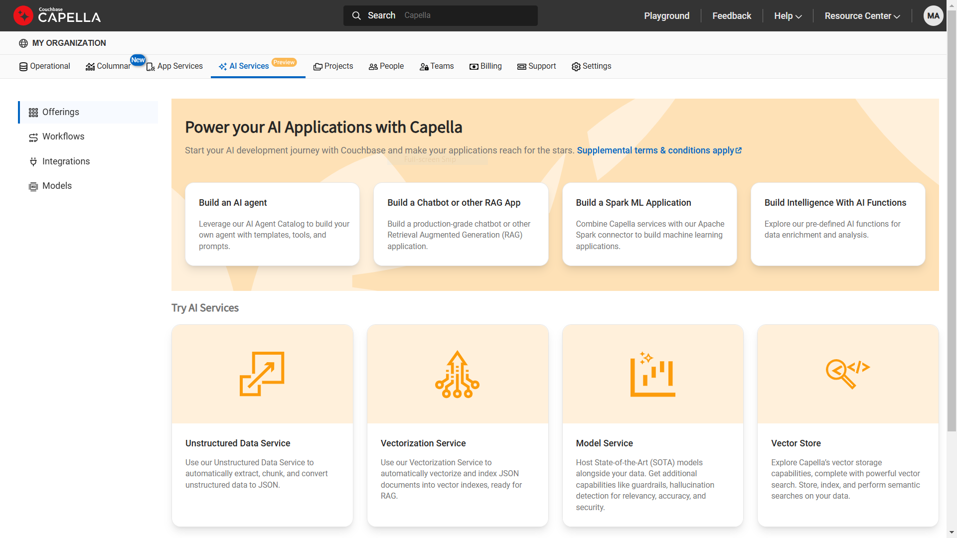Click the Billing money icon
The image size is (957, 538).
tap(474, 67)
